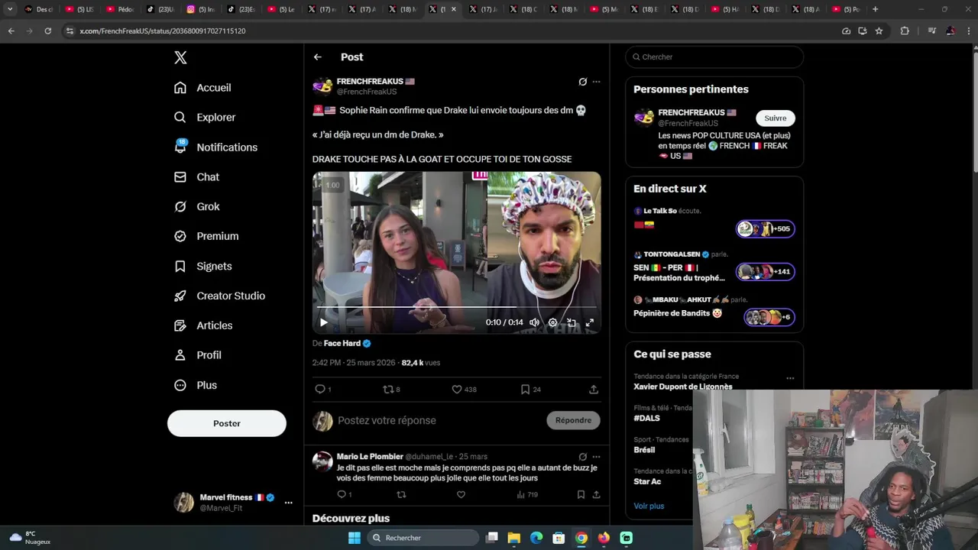Image resolution: width=978 pixels, height=550 pixels.
Task: Open more options for Xavier Dupont trend
Action: point(790,378)
